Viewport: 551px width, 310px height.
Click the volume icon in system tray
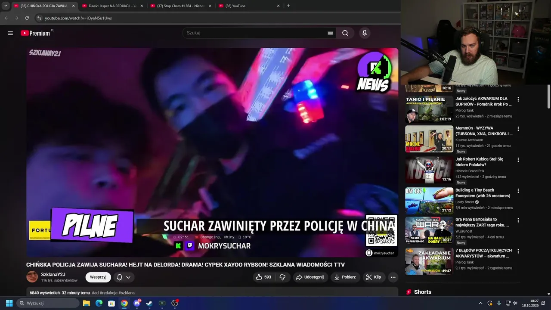pos(515,303)
